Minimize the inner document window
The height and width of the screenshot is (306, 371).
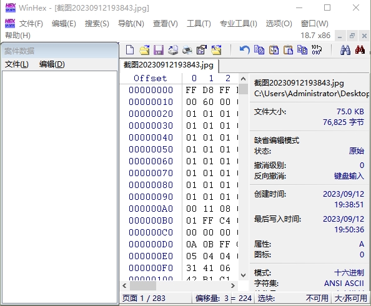[340, 36]
